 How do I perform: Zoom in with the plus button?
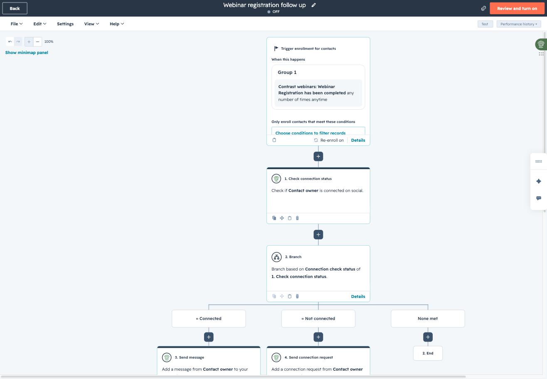point(29,42)
